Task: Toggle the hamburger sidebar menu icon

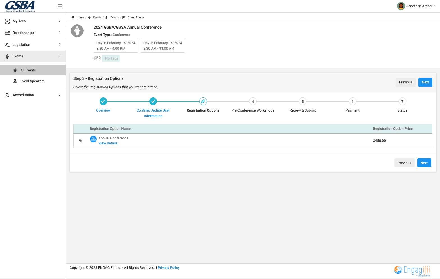Action: point(60,6)
